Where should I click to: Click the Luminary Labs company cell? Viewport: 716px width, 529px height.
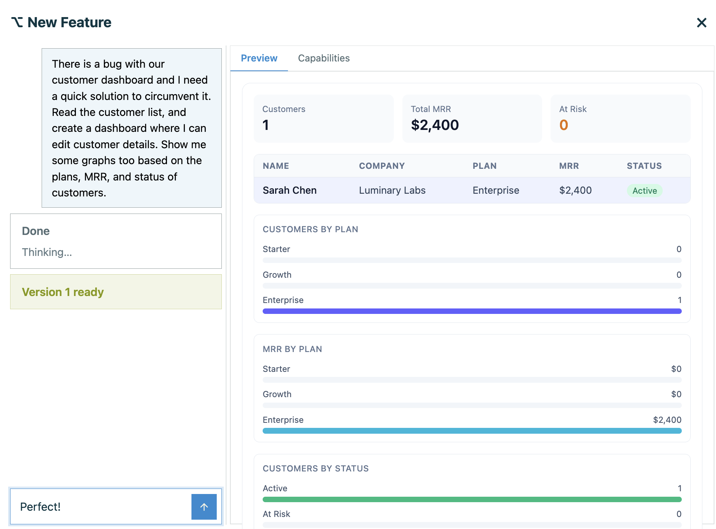tap(392, 190)
